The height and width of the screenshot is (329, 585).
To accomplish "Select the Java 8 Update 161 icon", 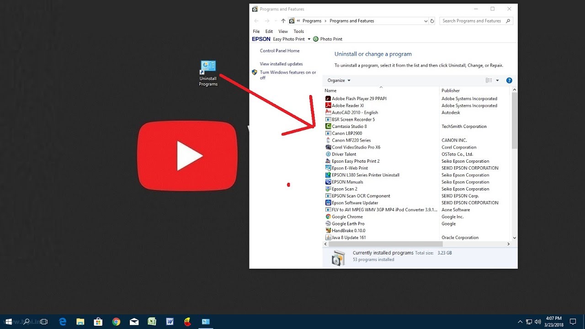I will tap(328, 238).
